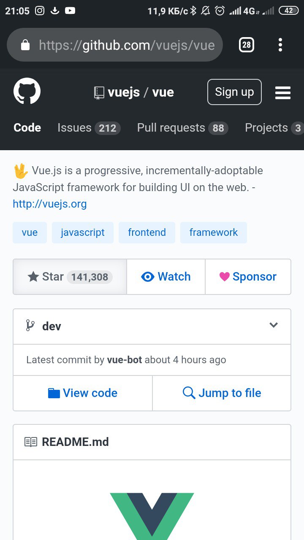The height and width of the screenshot is (540, 304).
Task: Open the http://vuejs.org link
Action: point(50,204)
